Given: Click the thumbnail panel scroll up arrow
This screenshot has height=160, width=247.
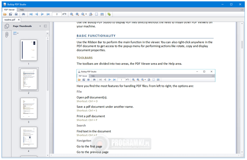Looking at the screenshot, I should pyautogui.click(x=48, y=38).
